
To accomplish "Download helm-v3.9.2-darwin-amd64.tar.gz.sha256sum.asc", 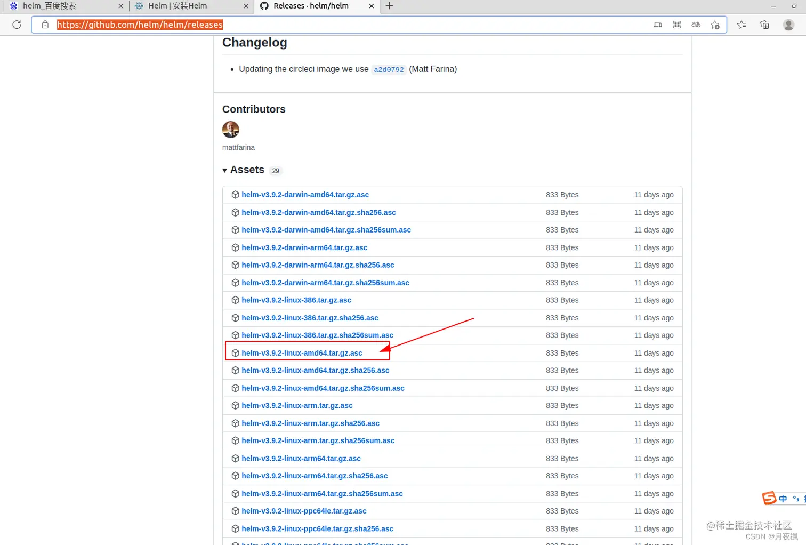I will pos(326,230).
